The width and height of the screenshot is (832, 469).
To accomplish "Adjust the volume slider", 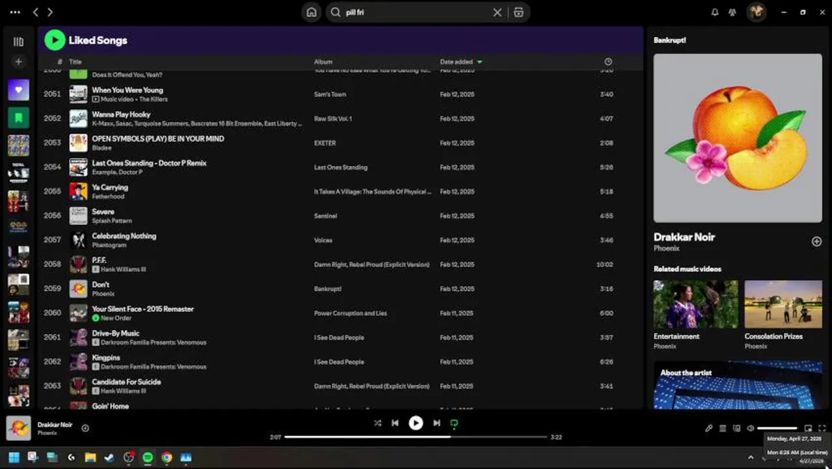I will (x=777, y=428).
